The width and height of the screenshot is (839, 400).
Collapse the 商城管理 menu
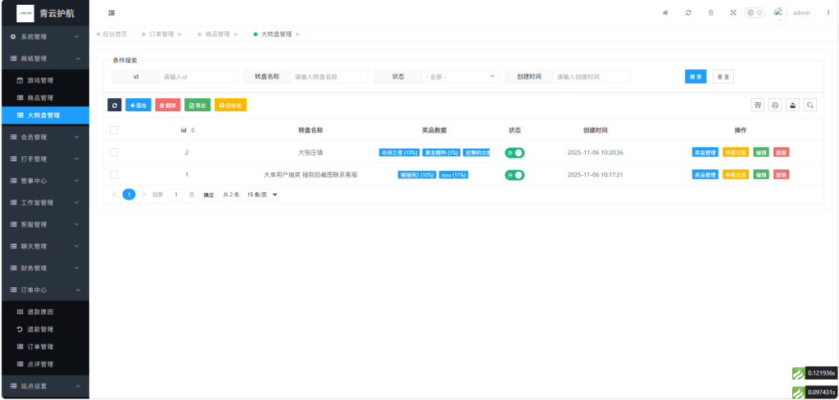pos(44,59)
